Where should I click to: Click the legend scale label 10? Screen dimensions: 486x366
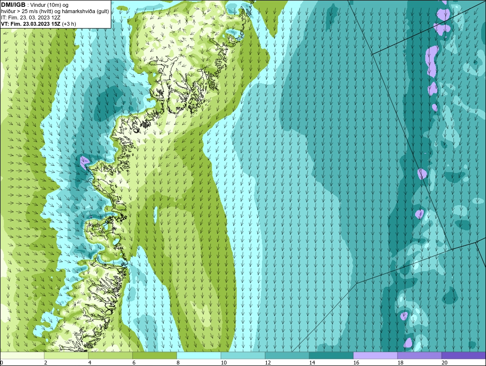coord(224,363)
